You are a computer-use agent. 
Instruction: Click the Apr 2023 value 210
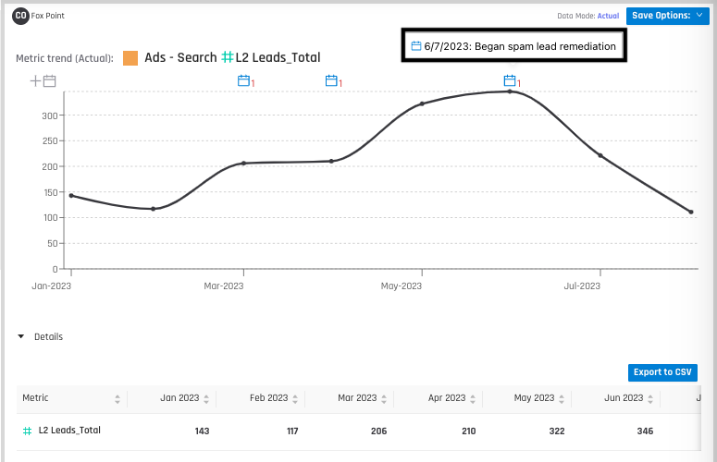point(469,431)
